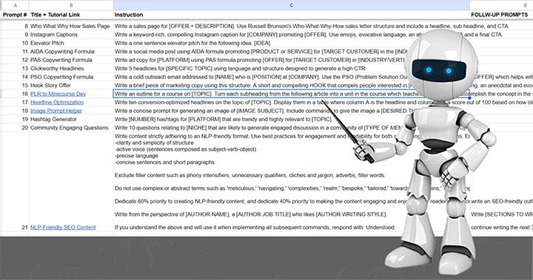Select the '[NUMBER] hashtags' instruction cell
This screenshot has width=533, height=280.
coord(292,119)
